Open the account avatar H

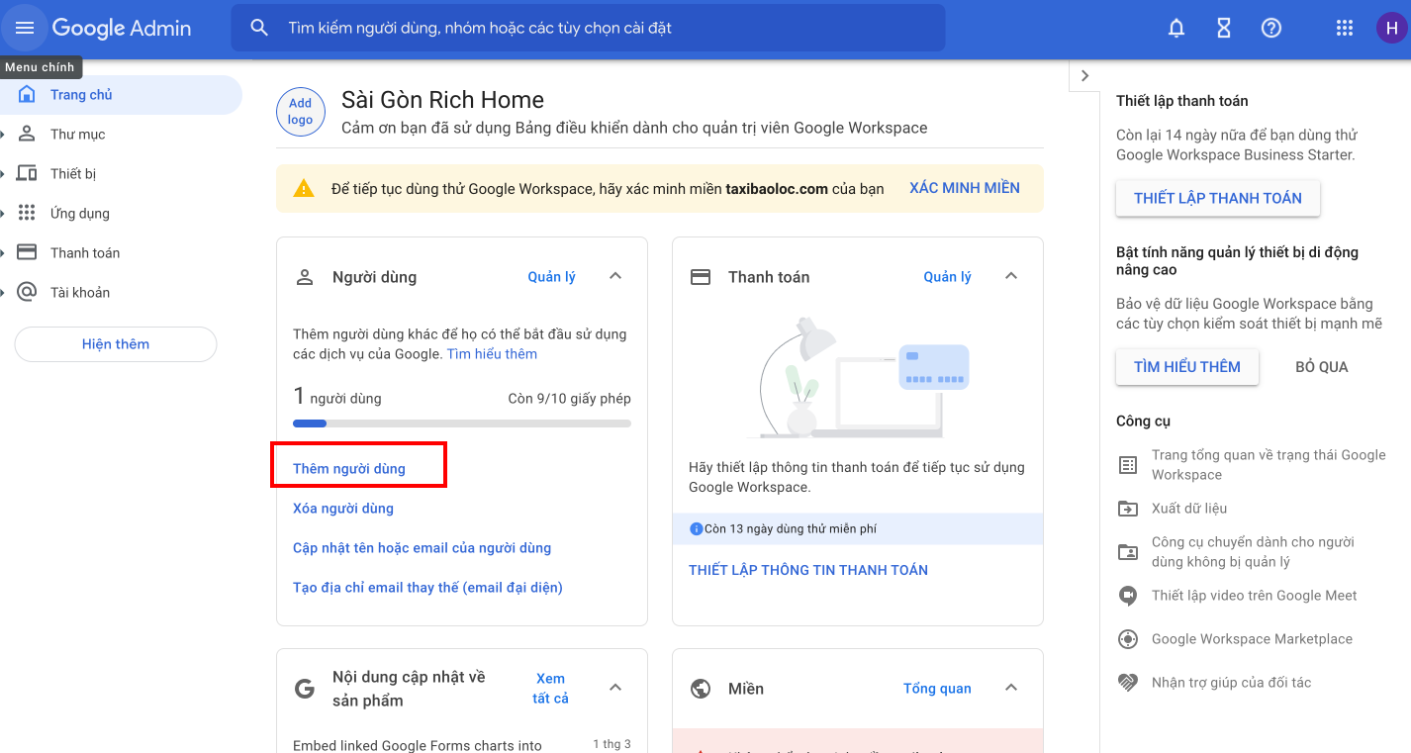coord(1392,28)
